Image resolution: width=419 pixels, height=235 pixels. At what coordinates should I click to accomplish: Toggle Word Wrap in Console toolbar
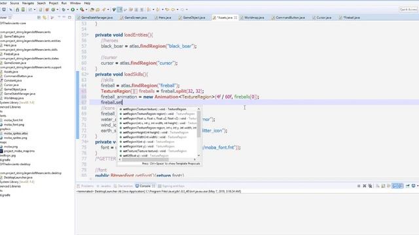(389, 186)
